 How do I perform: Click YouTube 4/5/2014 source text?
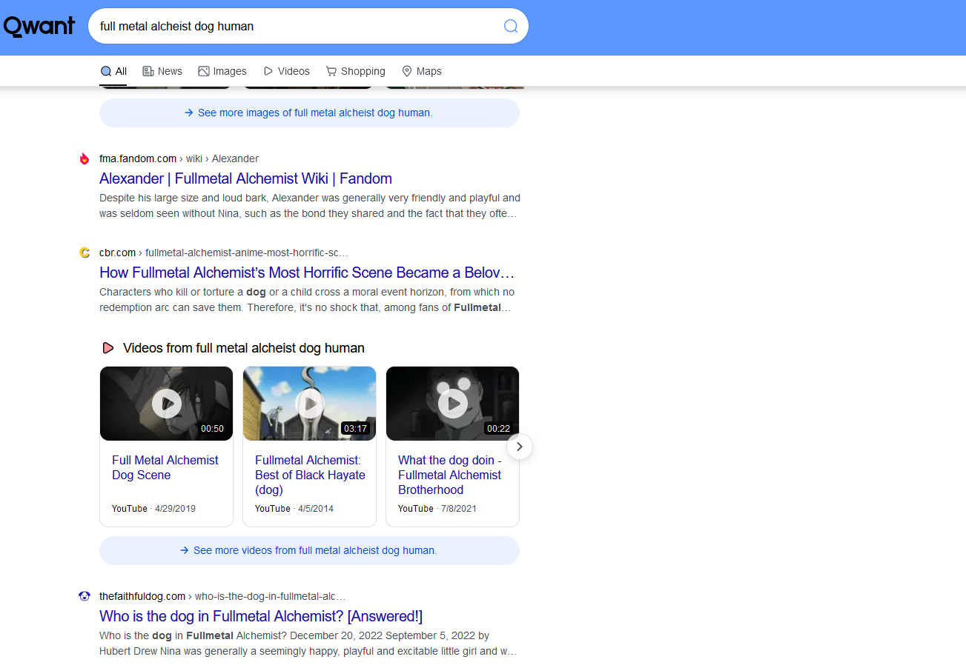pos(294,509)
